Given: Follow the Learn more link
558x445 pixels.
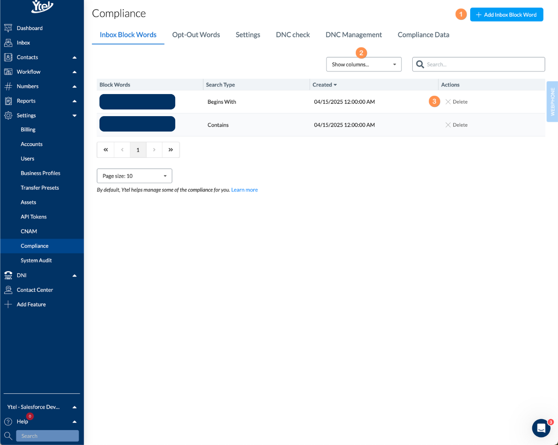Looking at the screenshot, I should pos(245,190).
